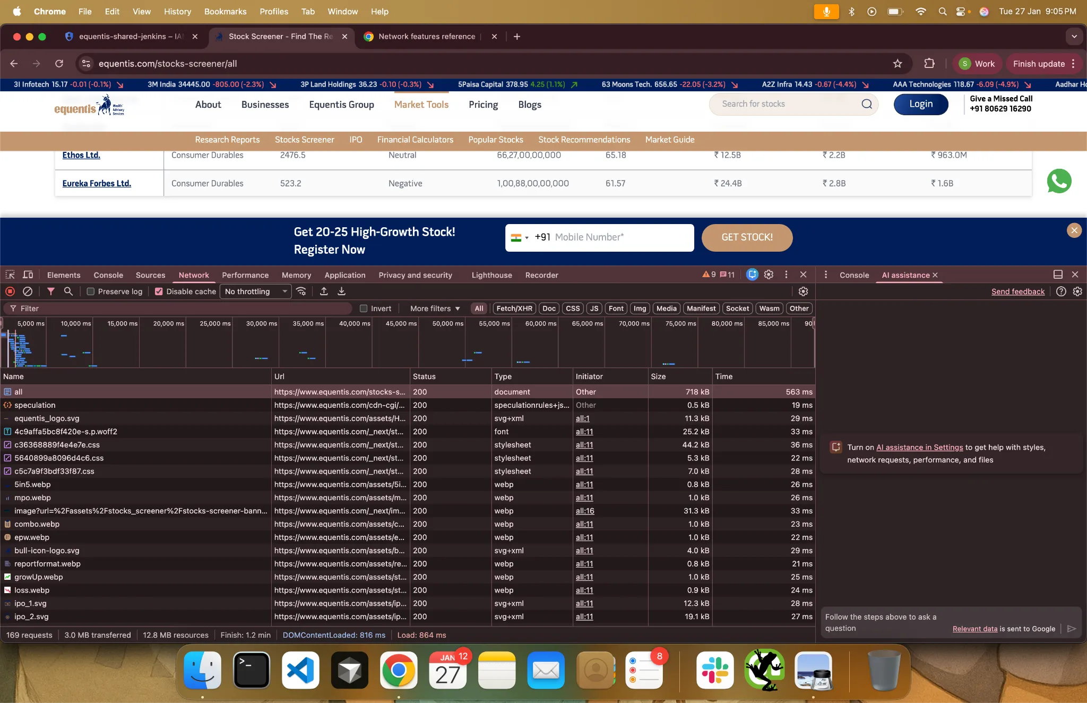Open AI assistance settings gear
Image resolution: width=1087 pixels, height=703 pixels.
(x=1077, y=291)
